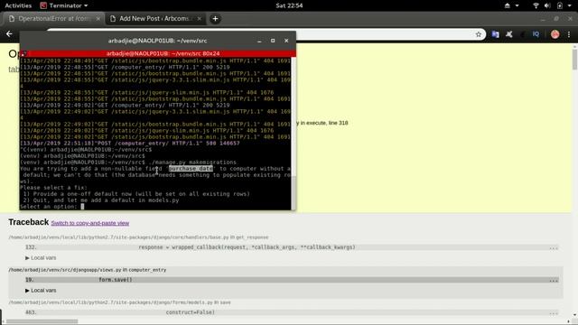The height and width of the screenshot is (325, 578).
Task: Click the views.py in computer_entry file path
Action: pyautogui.click(x=88, y=270)
